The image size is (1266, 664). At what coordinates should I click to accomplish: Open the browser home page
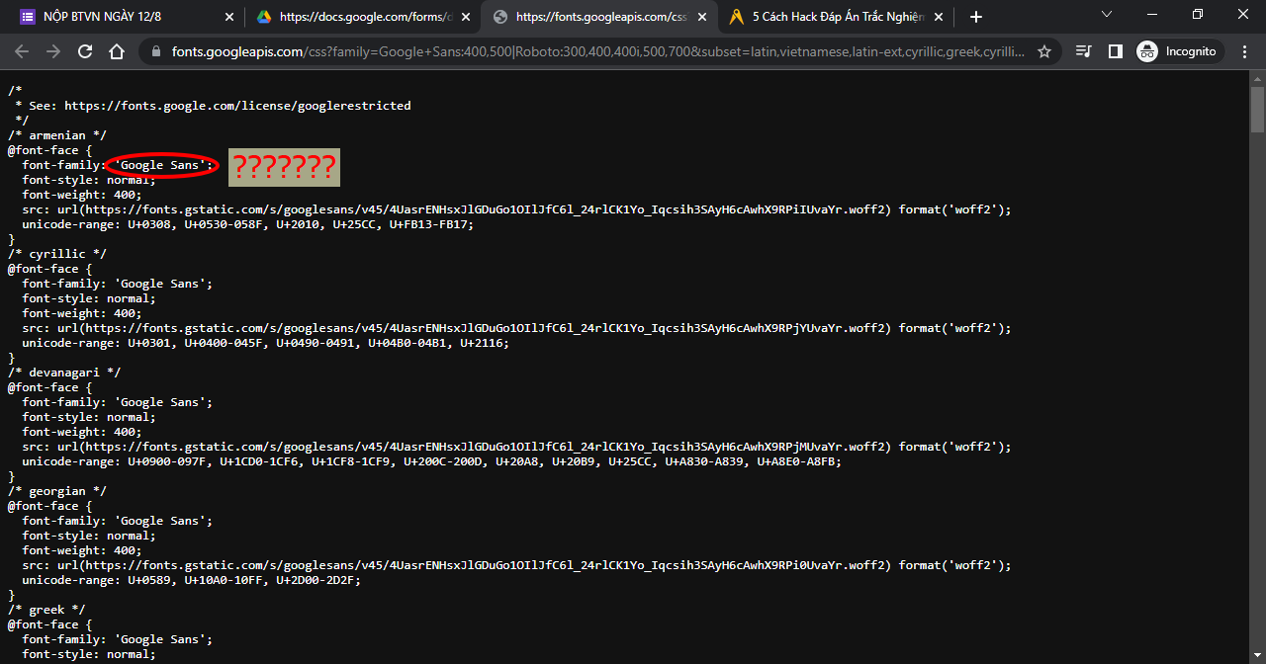pyautogui.click(x=117, y=51)
